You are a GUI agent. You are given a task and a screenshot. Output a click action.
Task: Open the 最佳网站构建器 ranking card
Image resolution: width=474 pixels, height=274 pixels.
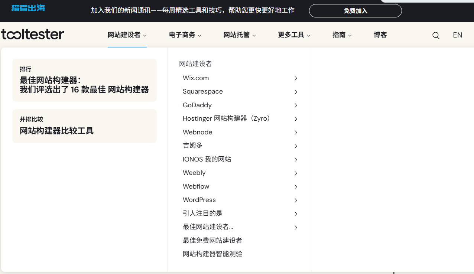[x=84, y=80]
